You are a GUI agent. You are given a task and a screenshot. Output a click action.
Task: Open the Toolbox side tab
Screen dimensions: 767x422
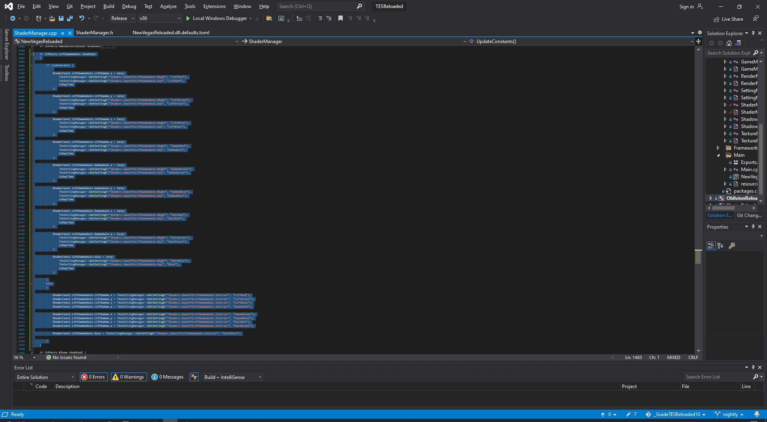[6, 73]
